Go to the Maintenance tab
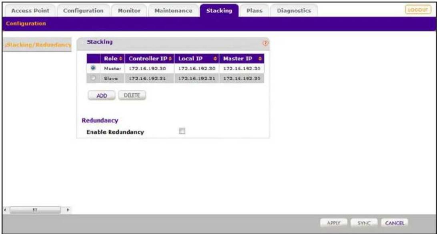 coord(173,10)
